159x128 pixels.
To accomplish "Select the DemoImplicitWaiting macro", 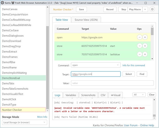I will (23, 73).
